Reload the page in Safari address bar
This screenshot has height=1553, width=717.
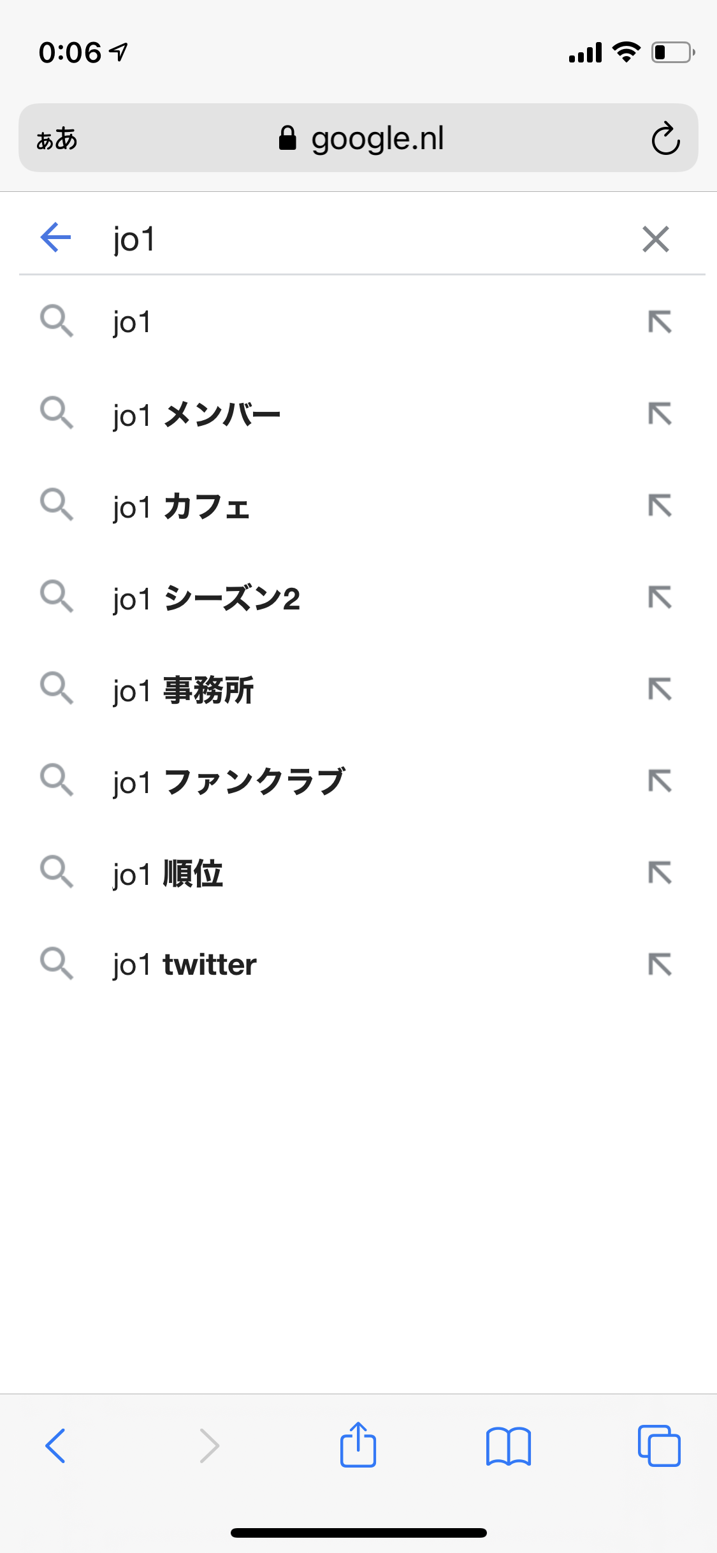(665, 138)
